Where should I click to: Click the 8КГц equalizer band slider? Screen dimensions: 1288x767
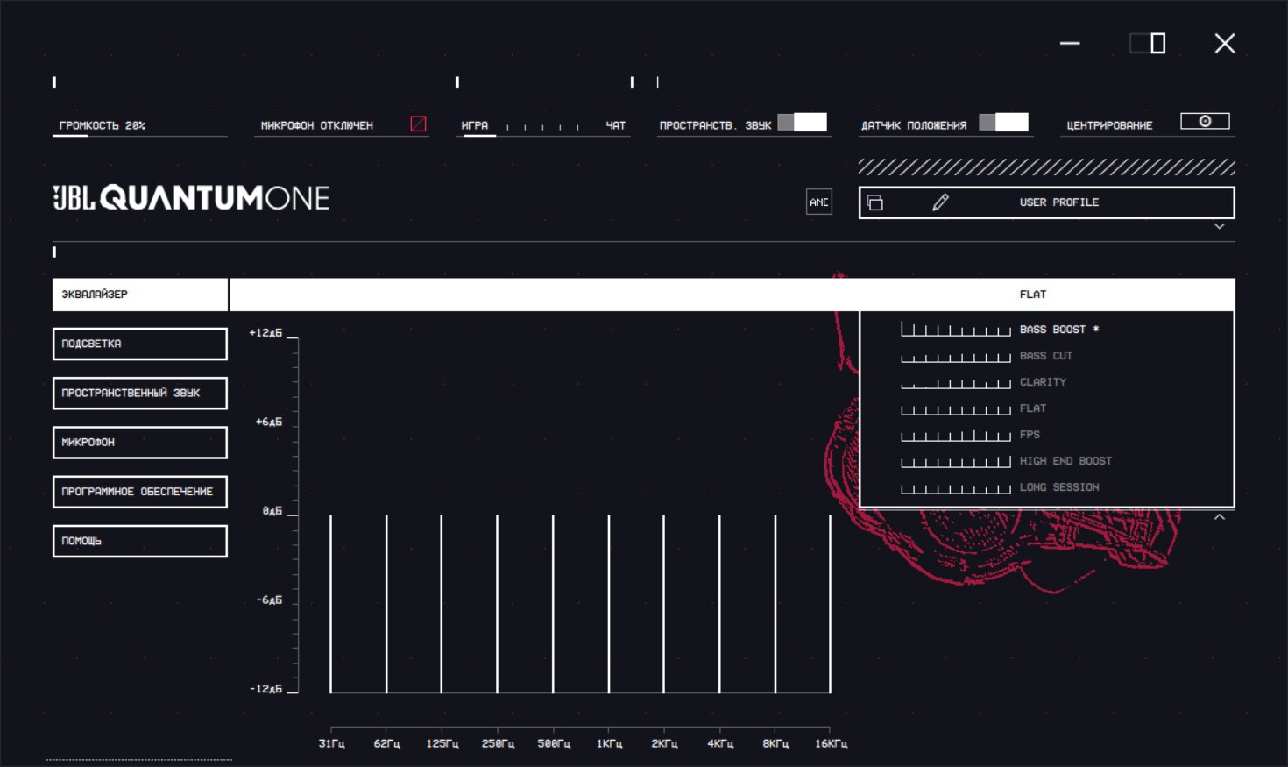(x=775, y=604)
